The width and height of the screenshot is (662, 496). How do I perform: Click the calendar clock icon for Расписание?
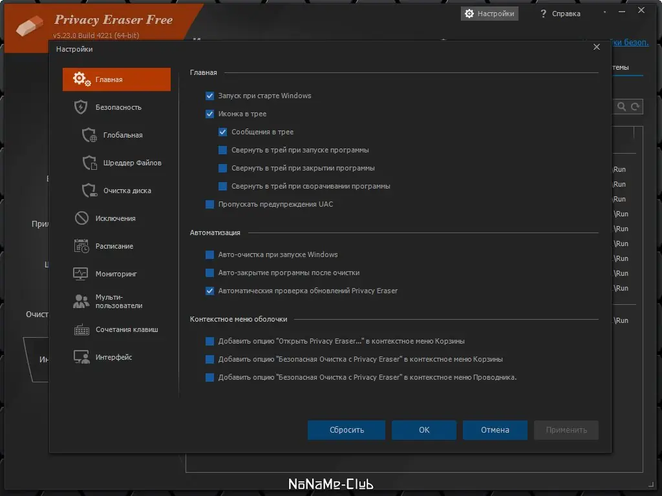point(81,246)
